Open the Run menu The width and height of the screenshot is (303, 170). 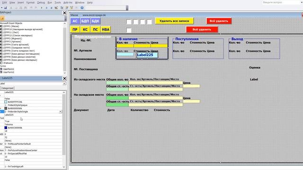[x=50, y=2]
